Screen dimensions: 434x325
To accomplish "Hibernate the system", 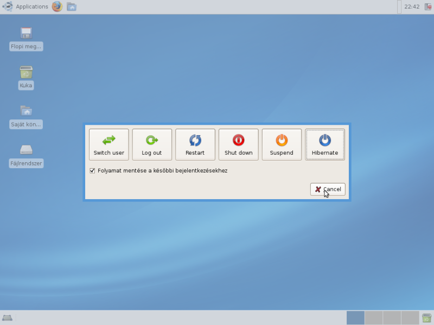I will [324, 144].
